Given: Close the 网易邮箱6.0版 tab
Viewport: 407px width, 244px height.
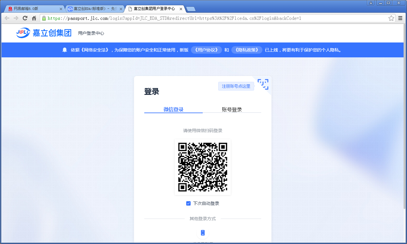Looking at the screenshot, I should click(61, 9).
